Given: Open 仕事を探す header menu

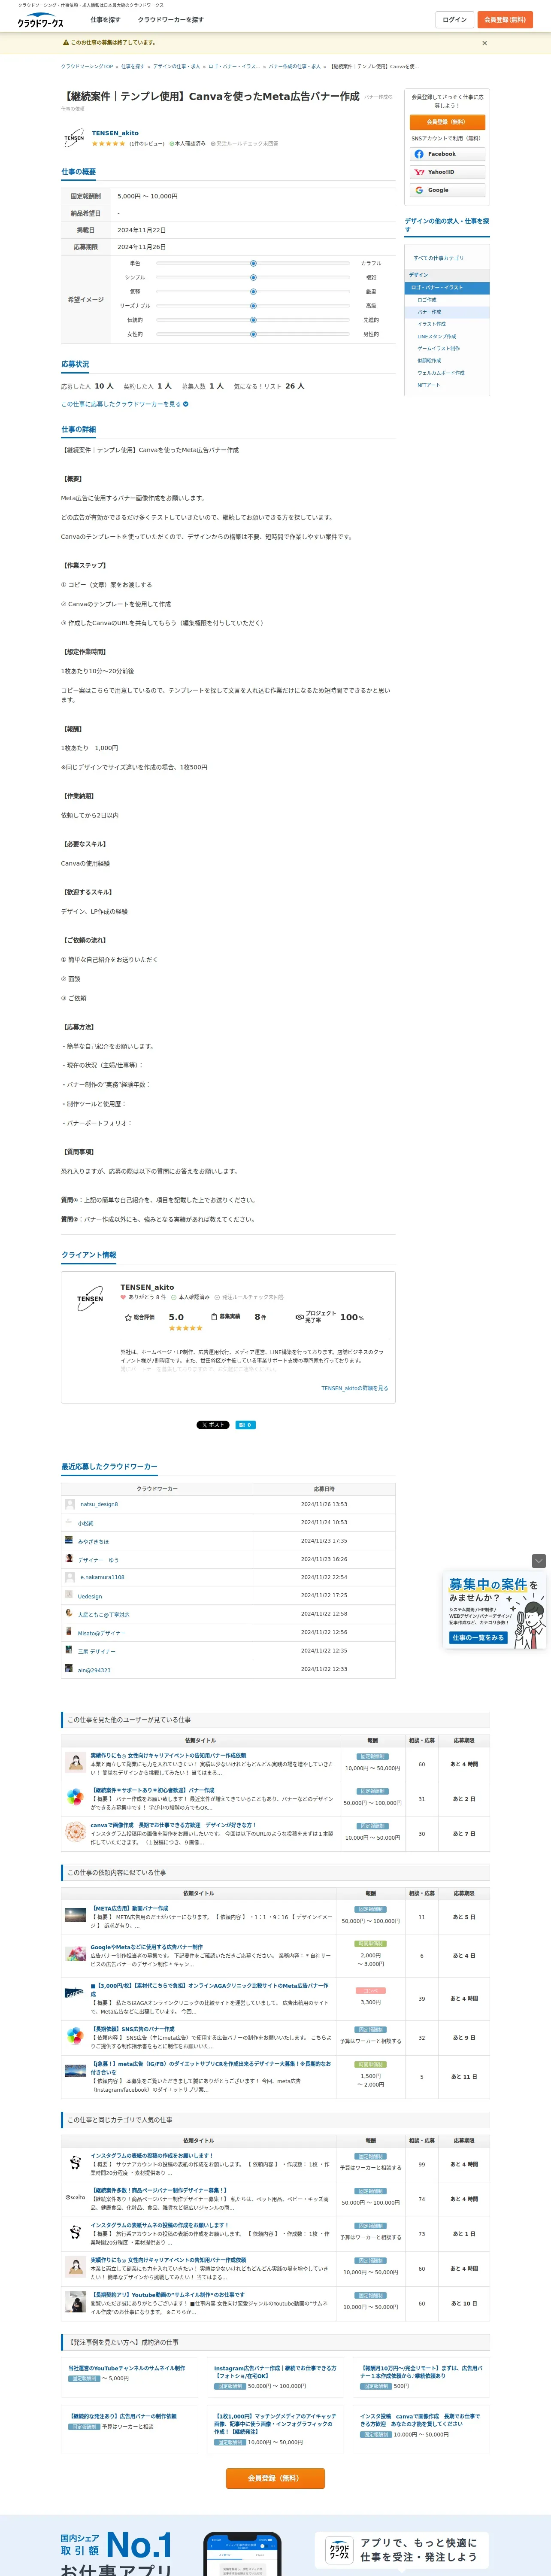Looking at the screenshot, I should [x=105, y=20].
